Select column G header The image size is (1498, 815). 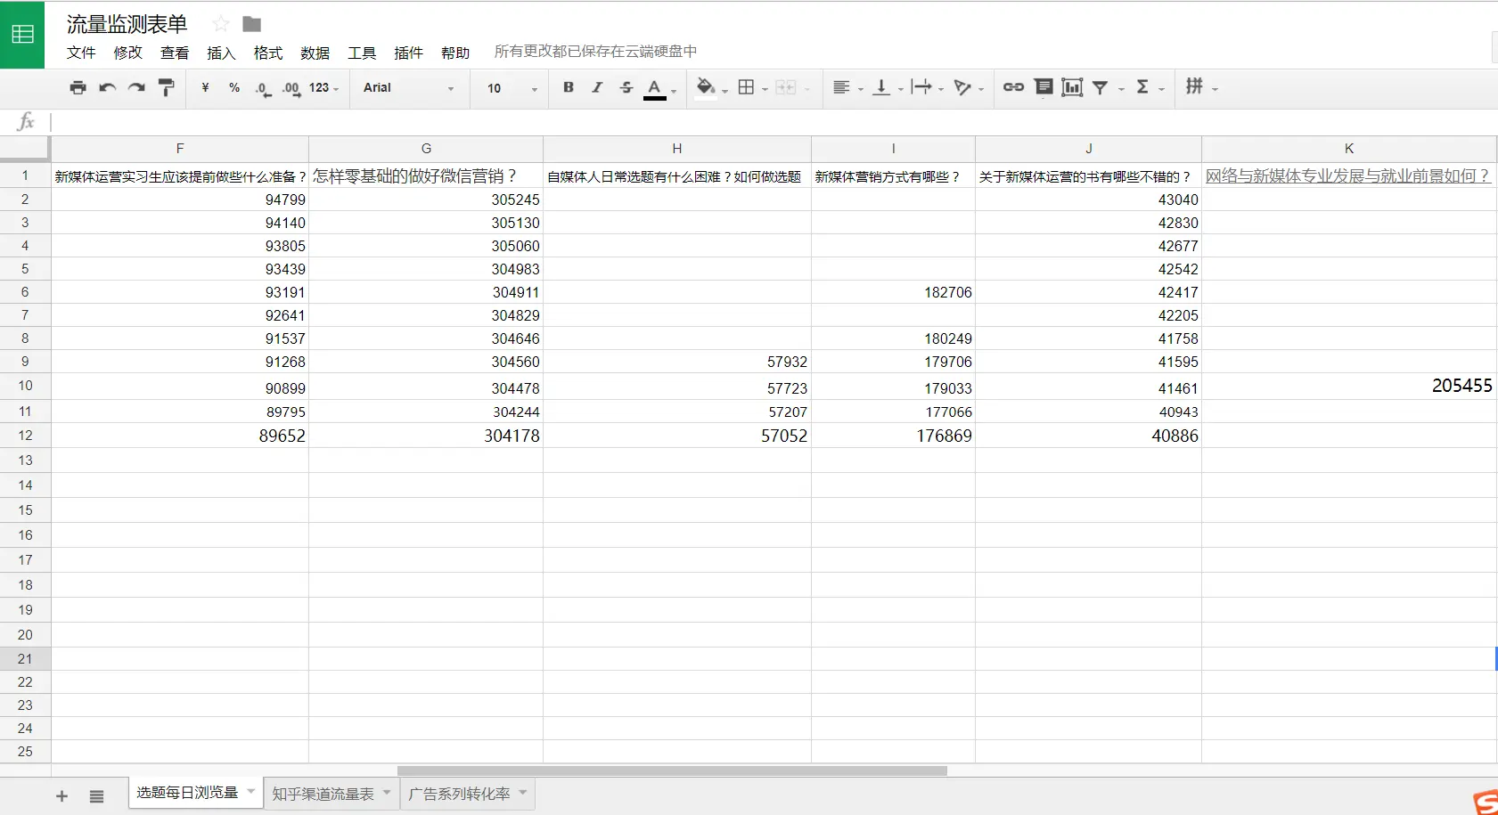(426, 149)
